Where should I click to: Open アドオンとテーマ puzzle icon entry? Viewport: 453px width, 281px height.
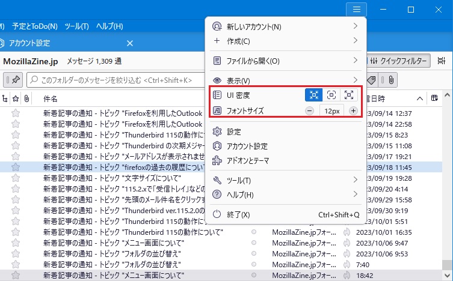pyautogui.click(x=248, y=160)
